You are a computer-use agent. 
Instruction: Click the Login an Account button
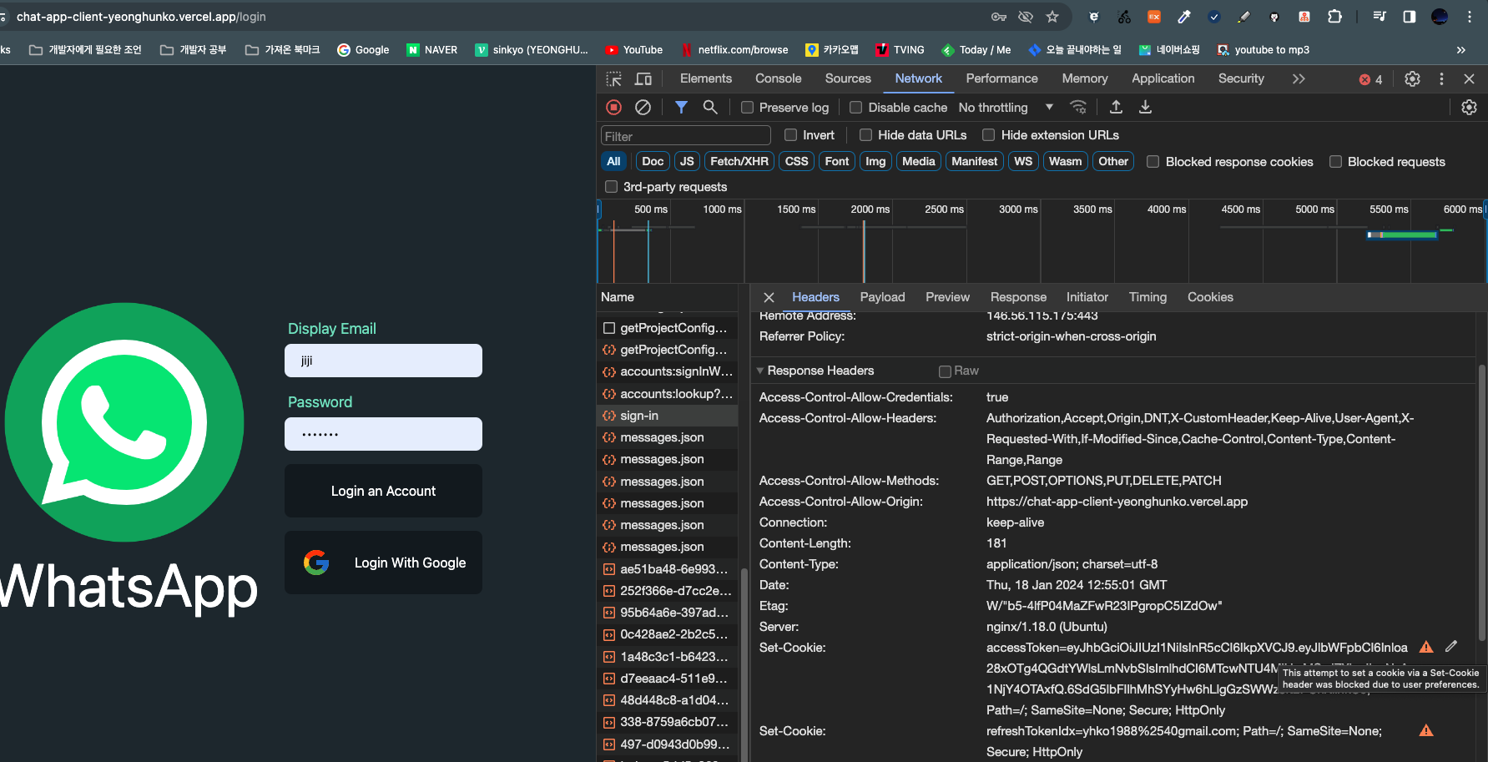[x=383, y=491]
